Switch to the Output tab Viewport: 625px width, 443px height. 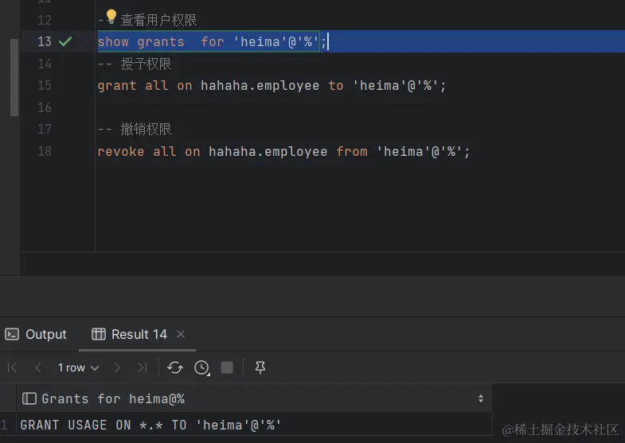pyautogui.click(x=36, y=334)
